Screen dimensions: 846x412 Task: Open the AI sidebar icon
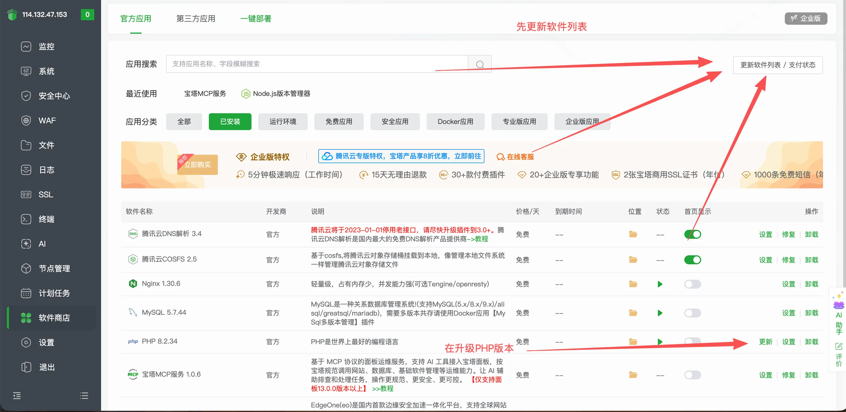tap(26, 244)
